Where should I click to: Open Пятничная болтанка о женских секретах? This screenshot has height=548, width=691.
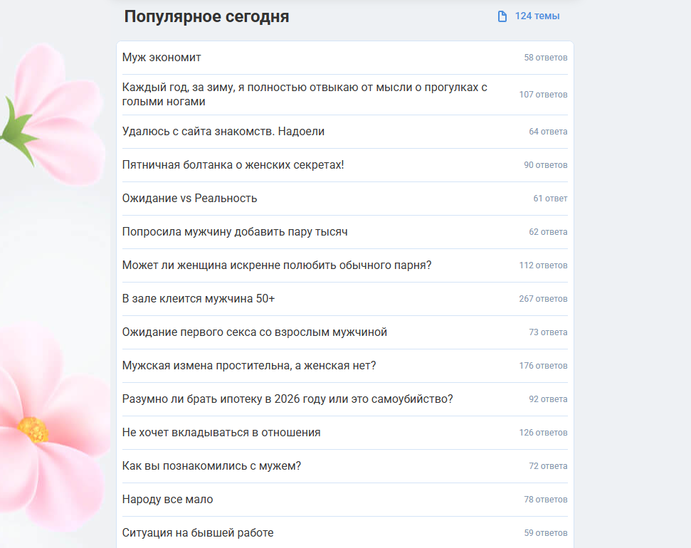pos(233,165)
